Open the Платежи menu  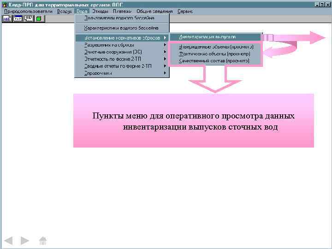point(122,12)
